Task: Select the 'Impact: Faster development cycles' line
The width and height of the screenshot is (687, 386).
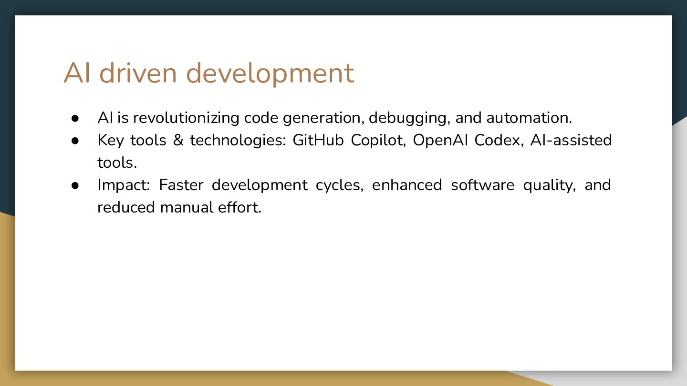Action: coord(354,185)
